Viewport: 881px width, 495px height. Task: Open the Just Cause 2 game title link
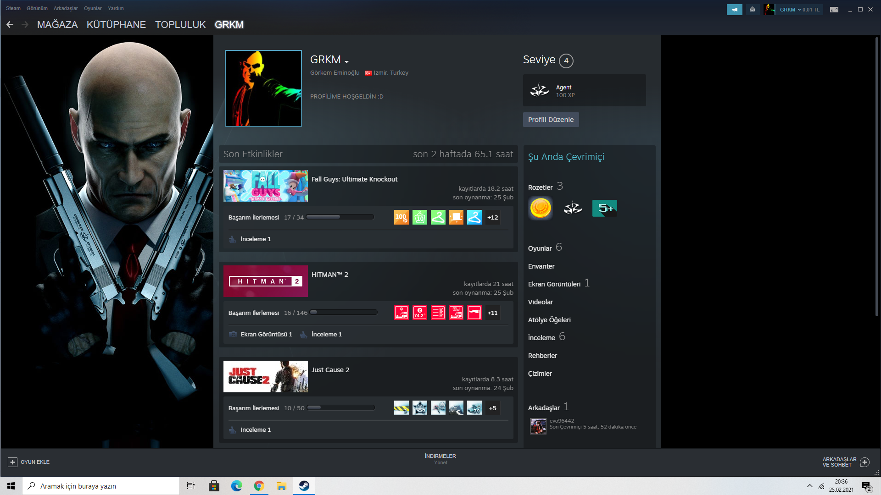tap(330, 370)
